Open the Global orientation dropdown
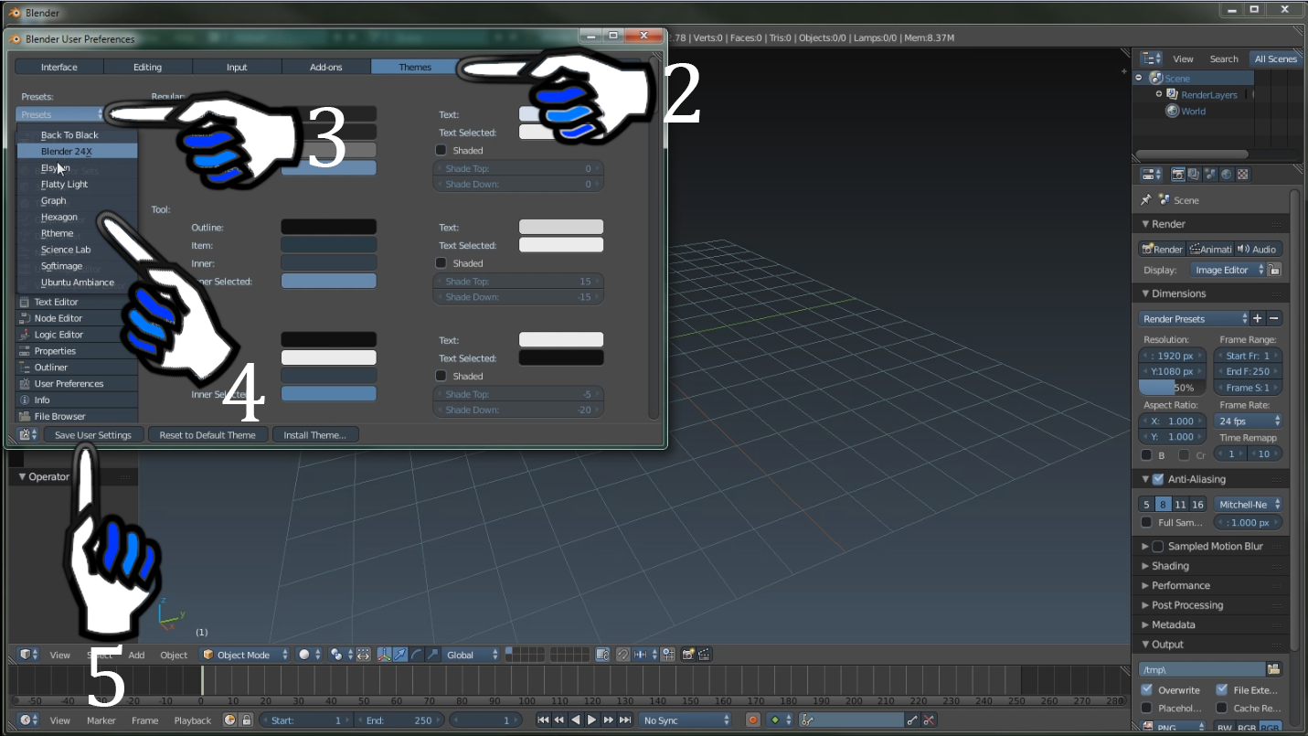Image resolution: width=1308 pixels, height=736 pixels. coord(473,655)
